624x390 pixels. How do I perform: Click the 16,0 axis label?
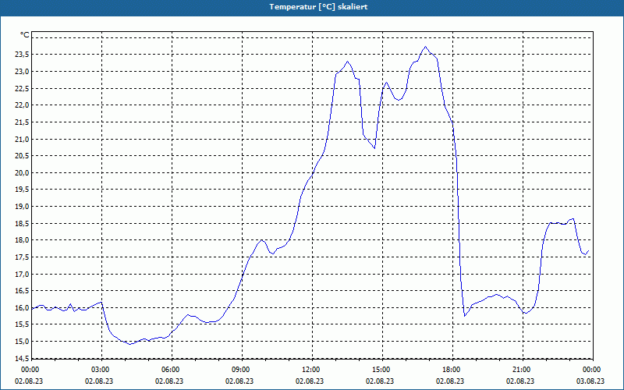click(22, 307)
